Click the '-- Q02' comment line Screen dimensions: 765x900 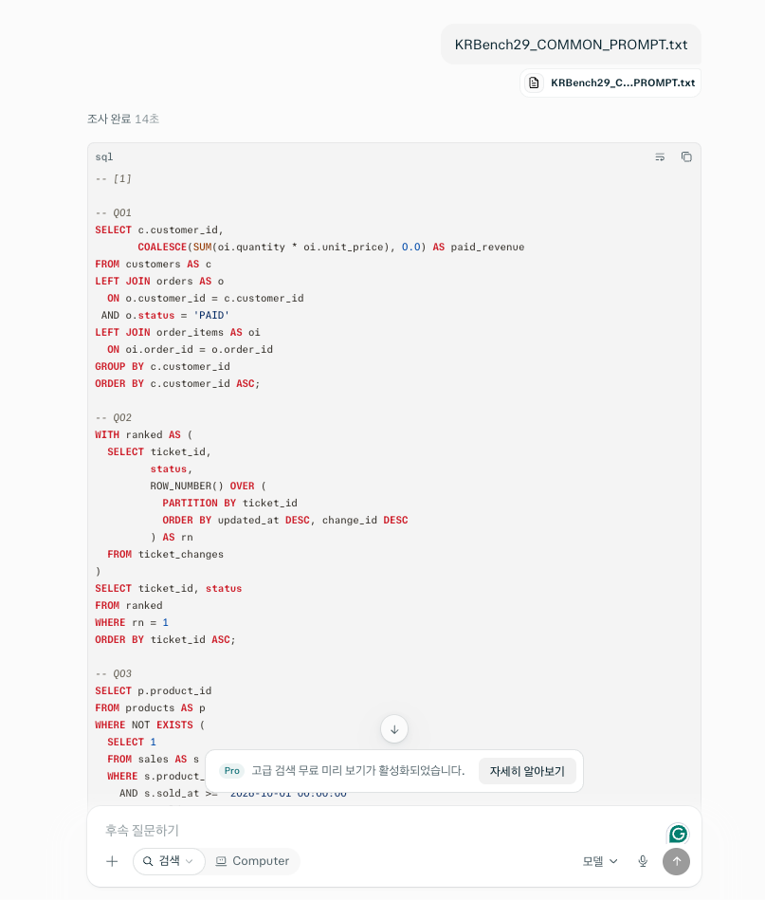pyautogui.click(x=113, y=417)
